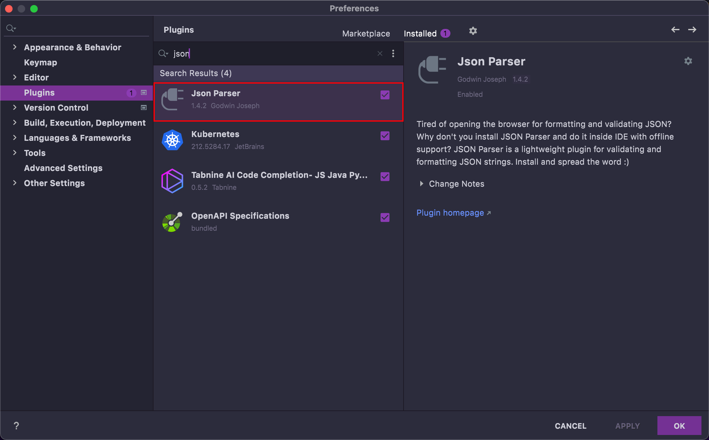Navigate back with the left arrow

(675, 30)
